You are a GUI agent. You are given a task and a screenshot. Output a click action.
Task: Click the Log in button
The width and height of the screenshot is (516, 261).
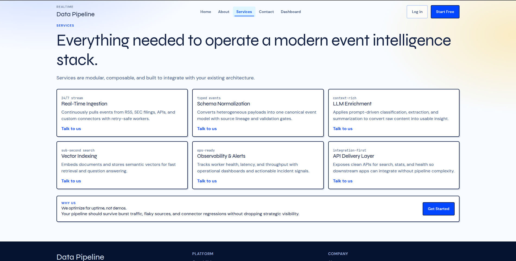pos(417,12)
